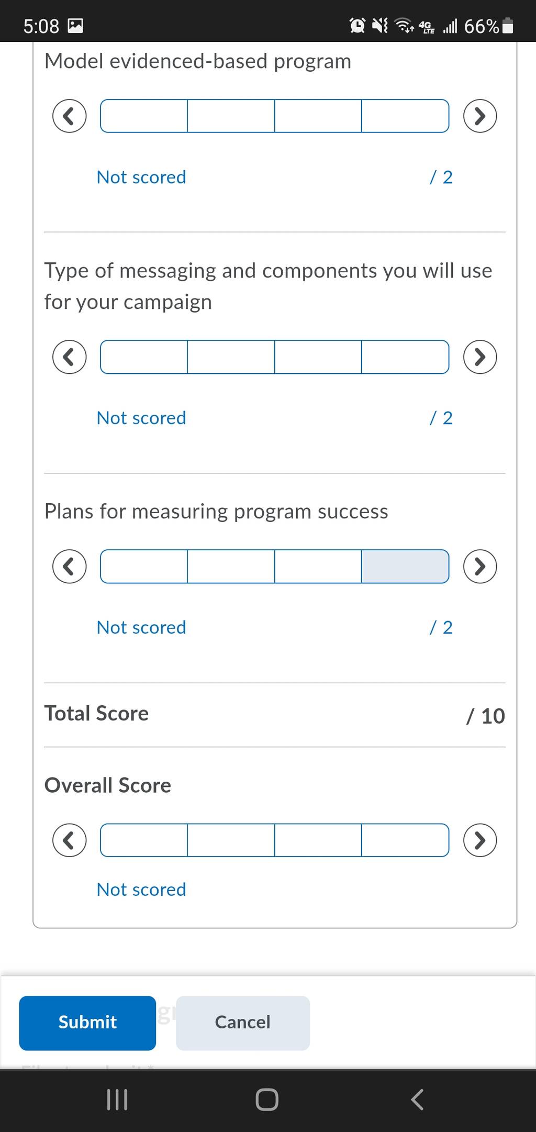Submit the rubric form

pos(87,1023)
